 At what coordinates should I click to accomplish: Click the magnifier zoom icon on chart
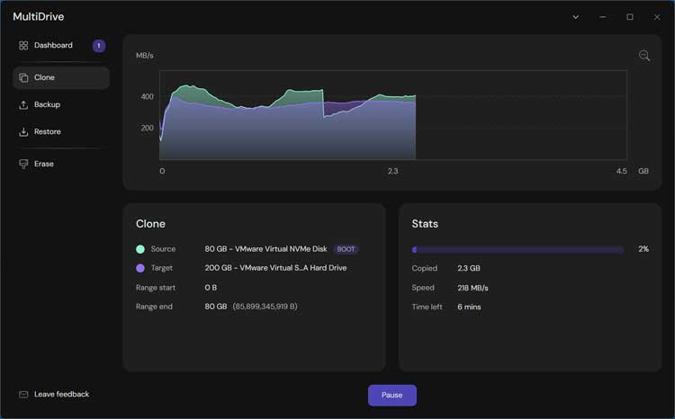coord(644,56)
